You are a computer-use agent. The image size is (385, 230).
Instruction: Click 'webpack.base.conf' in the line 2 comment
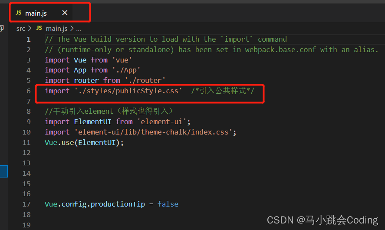coord(280,49)
